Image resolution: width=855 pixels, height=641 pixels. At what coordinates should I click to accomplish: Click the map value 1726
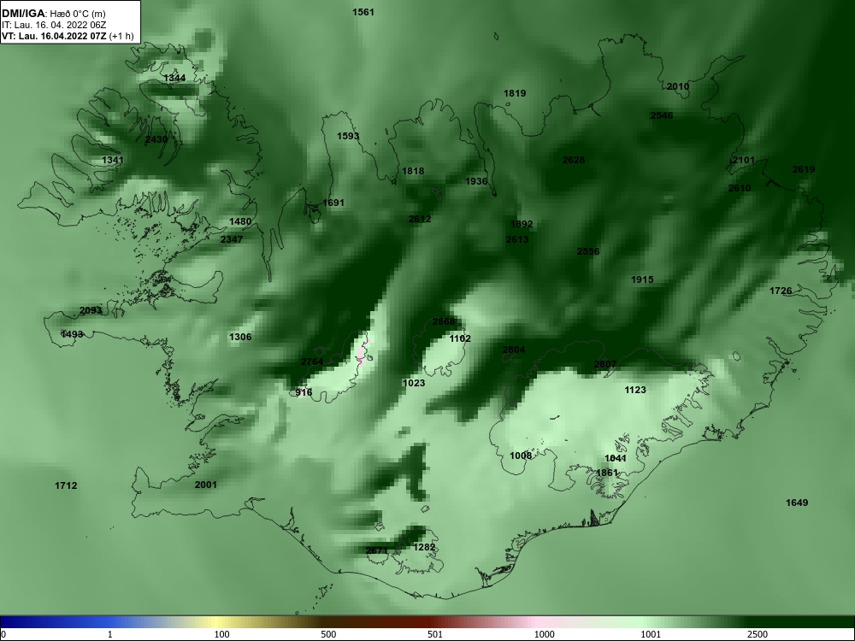point(781,291)
